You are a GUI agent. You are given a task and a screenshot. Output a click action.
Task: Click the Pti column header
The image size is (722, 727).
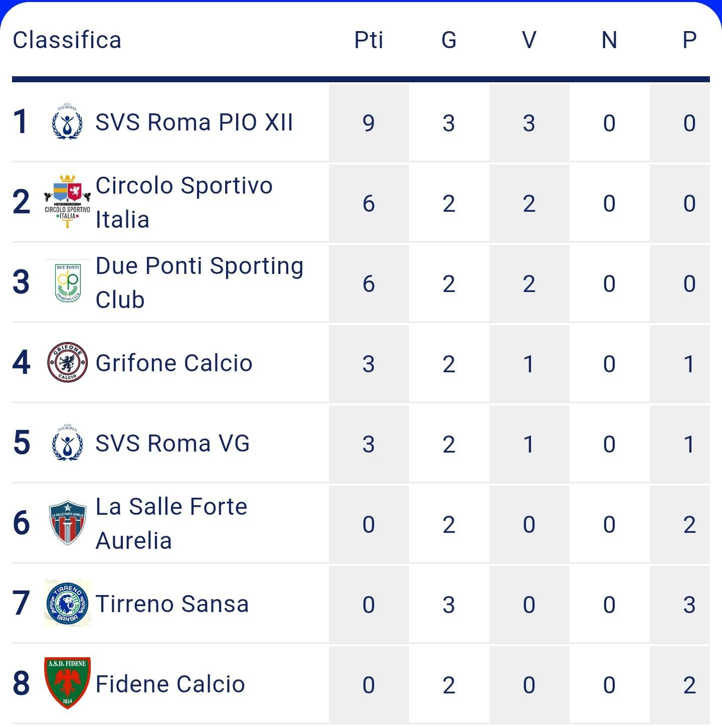pos(369,40)
